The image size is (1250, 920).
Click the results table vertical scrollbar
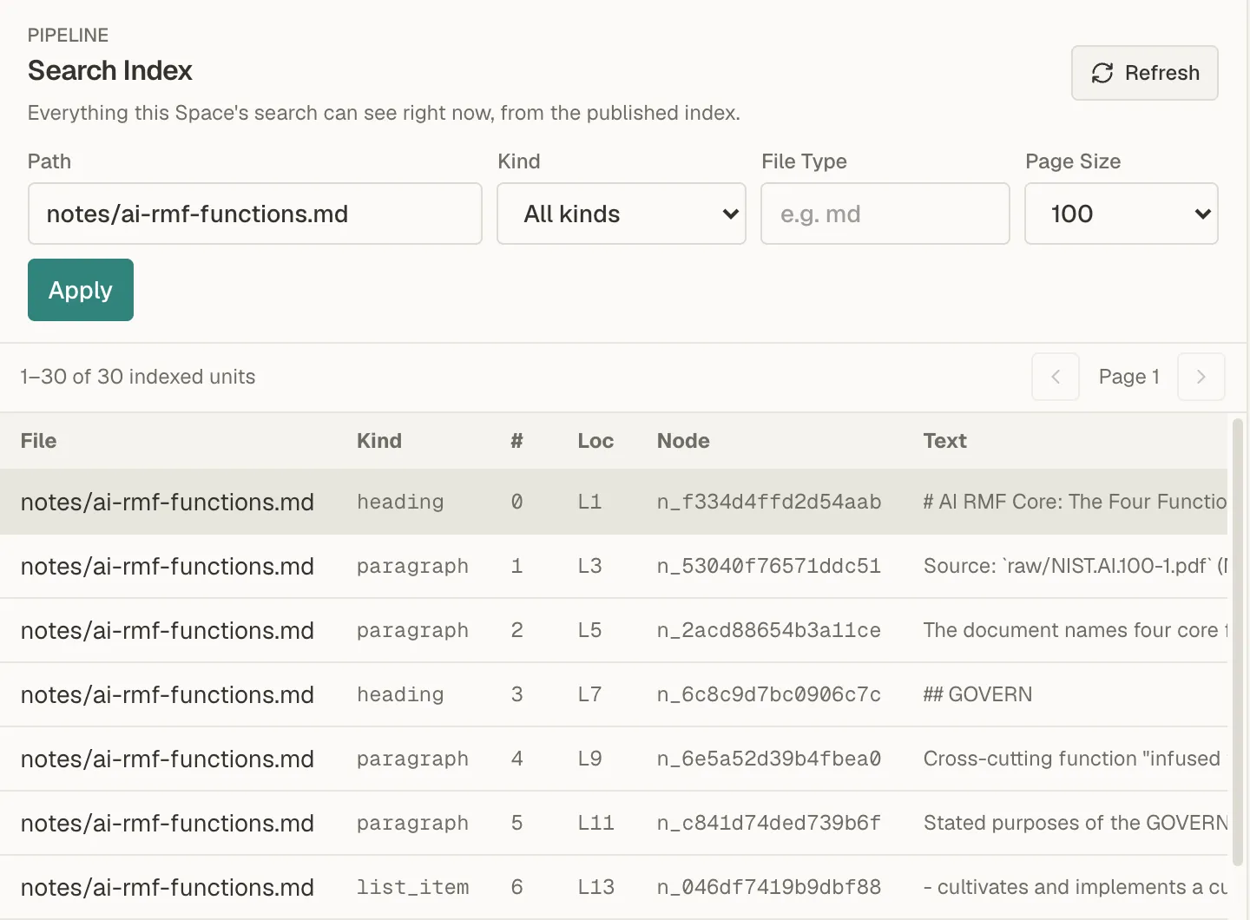click(x=1238, y=642)
